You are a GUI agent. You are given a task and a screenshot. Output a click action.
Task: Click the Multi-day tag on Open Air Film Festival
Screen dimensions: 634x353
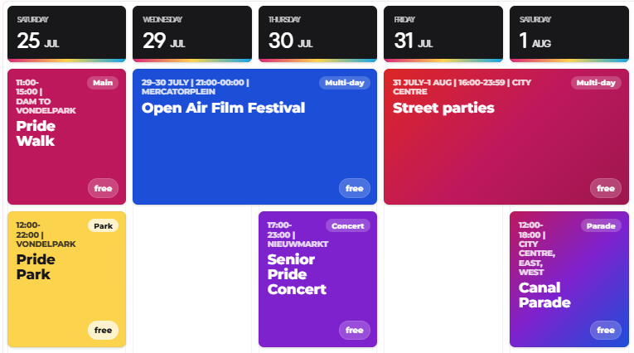345,83
